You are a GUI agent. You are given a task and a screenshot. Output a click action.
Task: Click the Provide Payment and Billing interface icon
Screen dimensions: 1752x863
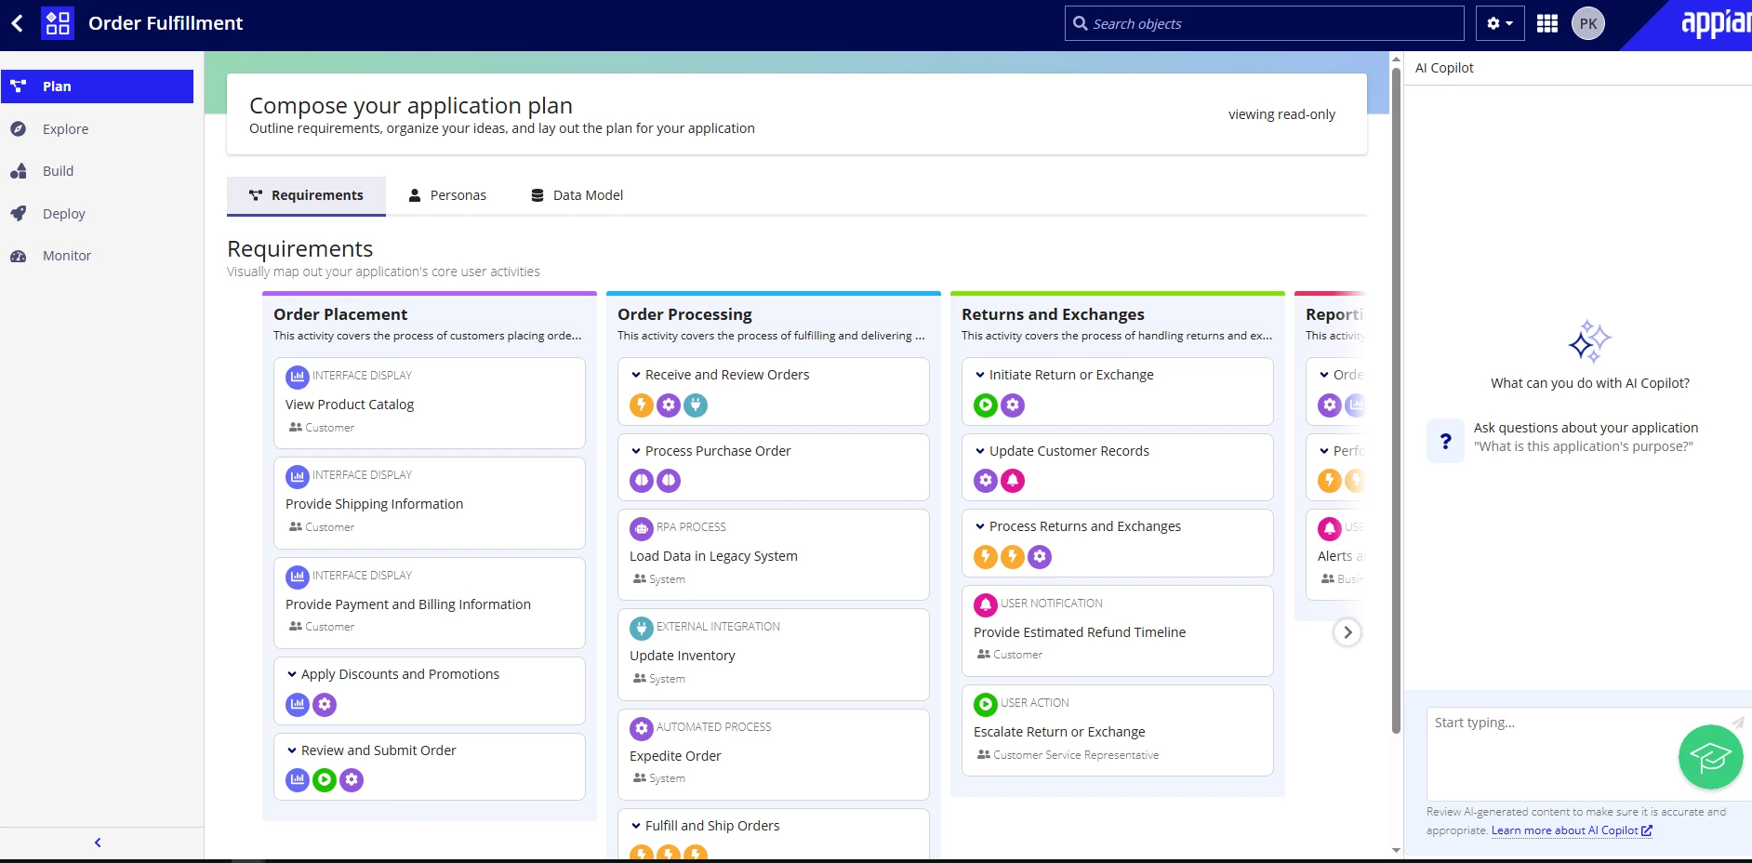point(297,577)
